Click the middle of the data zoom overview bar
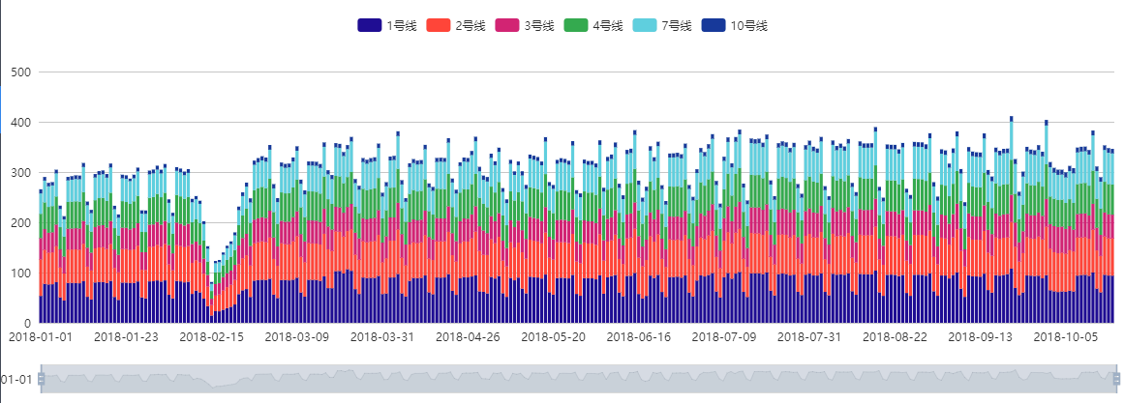Screen dimensions: 1124x403 tap(578, 379)
